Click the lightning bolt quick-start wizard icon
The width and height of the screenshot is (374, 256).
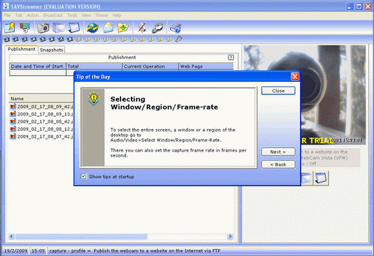click(x=10, y=28)
